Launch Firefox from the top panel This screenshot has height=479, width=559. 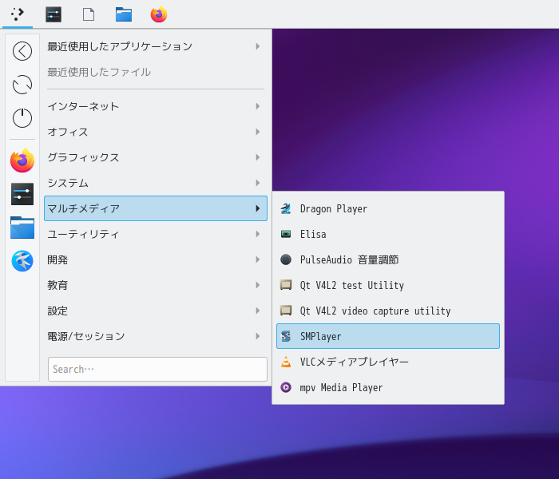(159, 14)
